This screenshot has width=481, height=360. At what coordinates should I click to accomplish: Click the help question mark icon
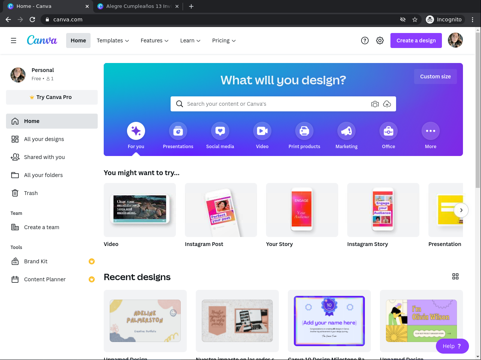pyautogui.click(x=365, y=40)
